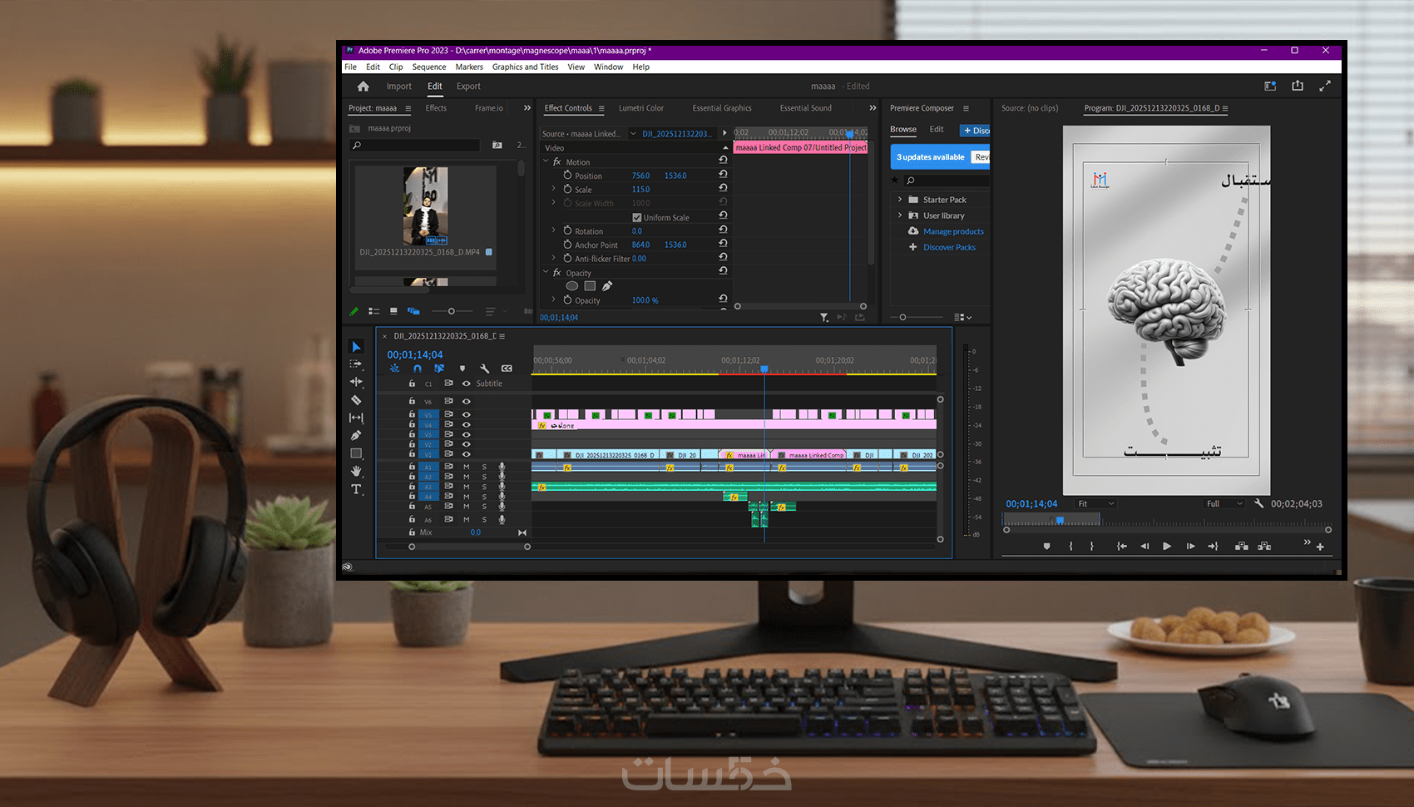Toggle Linked Selection icon in timeline
This screenshot has width=1414, height=807.
[x=439, y=369]
